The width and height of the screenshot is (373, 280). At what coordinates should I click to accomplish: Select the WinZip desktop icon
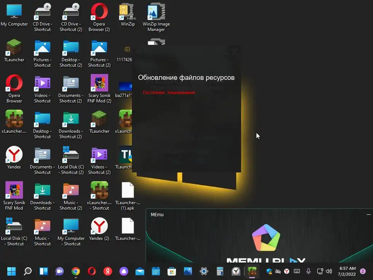pyautogui.click(x=128, y=15)
